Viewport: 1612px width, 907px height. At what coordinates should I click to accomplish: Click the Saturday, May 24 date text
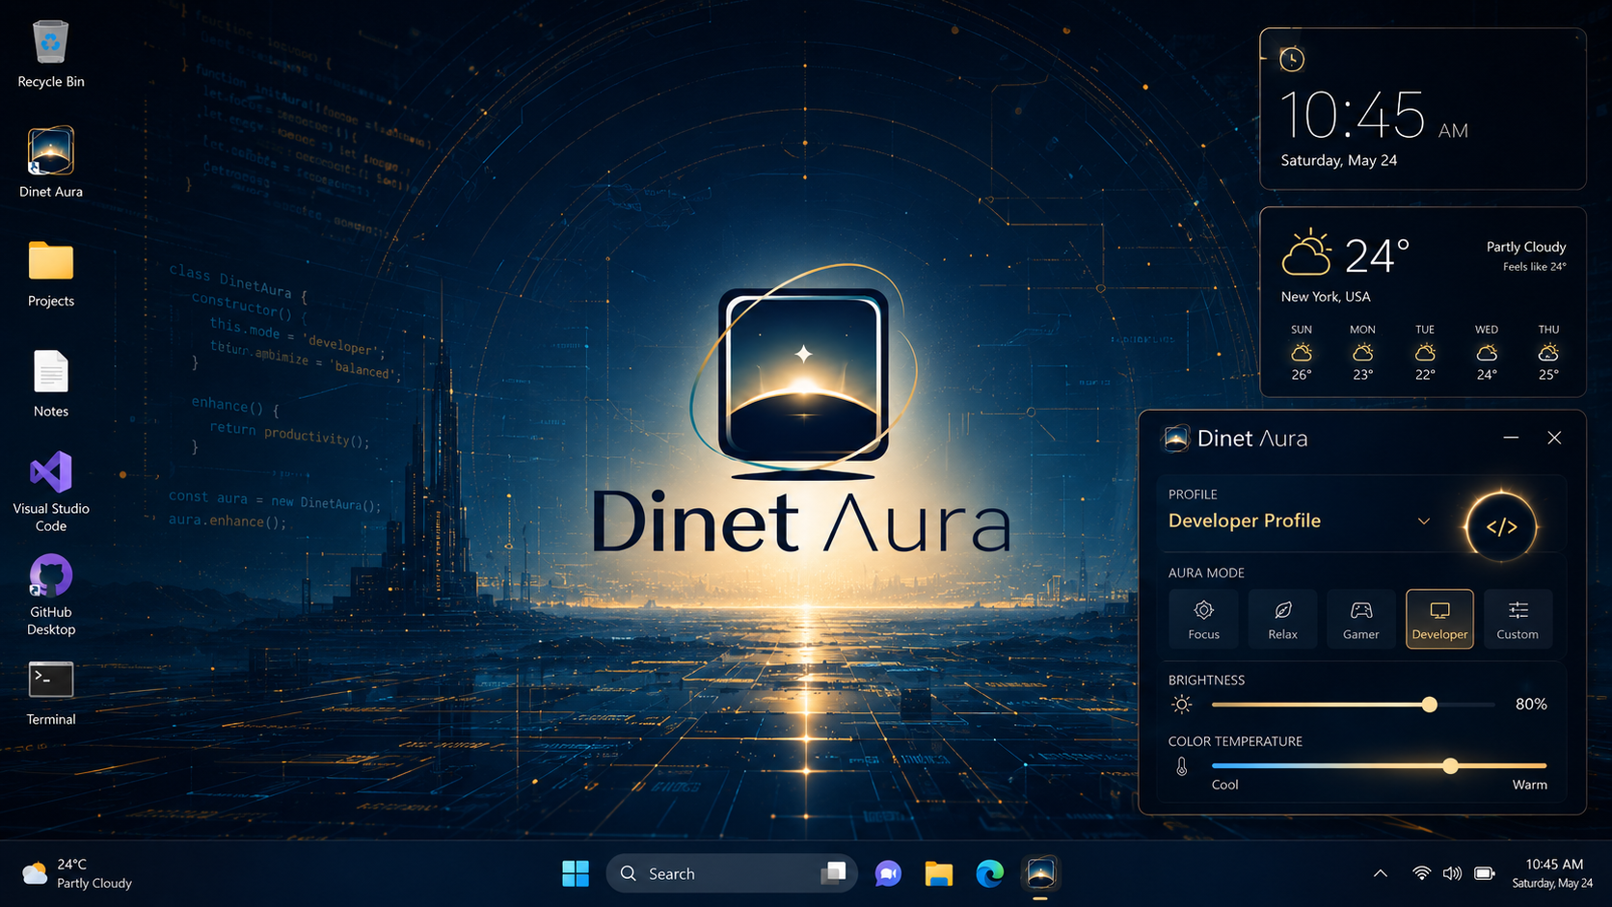point(1338,160)
